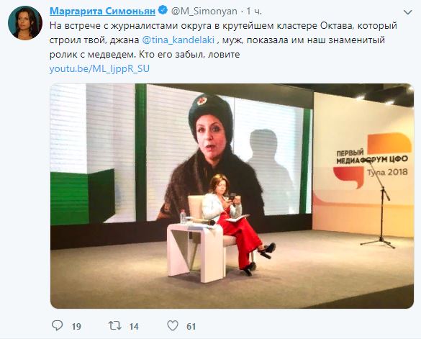Click the @M_Simonyan handle
This screenshot has width=421, height=339.
[x=204, y=12]
